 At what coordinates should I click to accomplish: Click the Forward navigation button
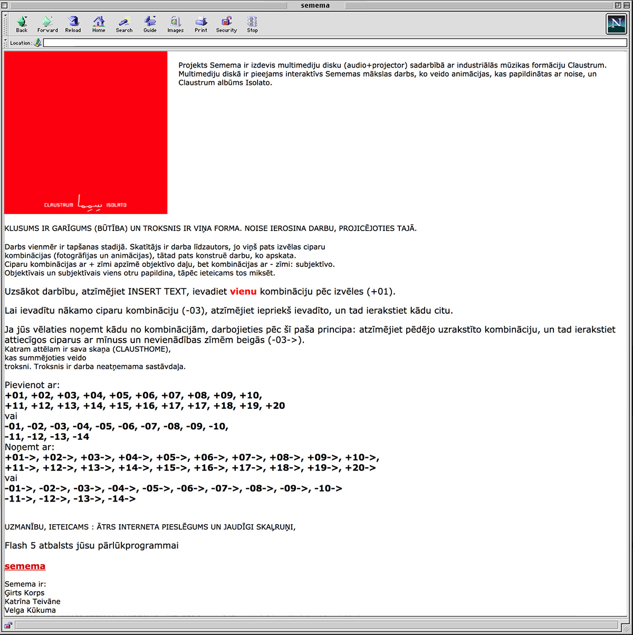click(x=47, y=24)
